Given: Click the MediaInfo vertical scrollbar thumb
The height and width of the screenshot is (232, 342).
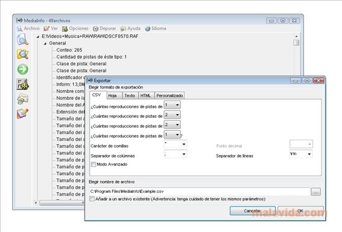Looking at the screenshot, I should [296, 43].
